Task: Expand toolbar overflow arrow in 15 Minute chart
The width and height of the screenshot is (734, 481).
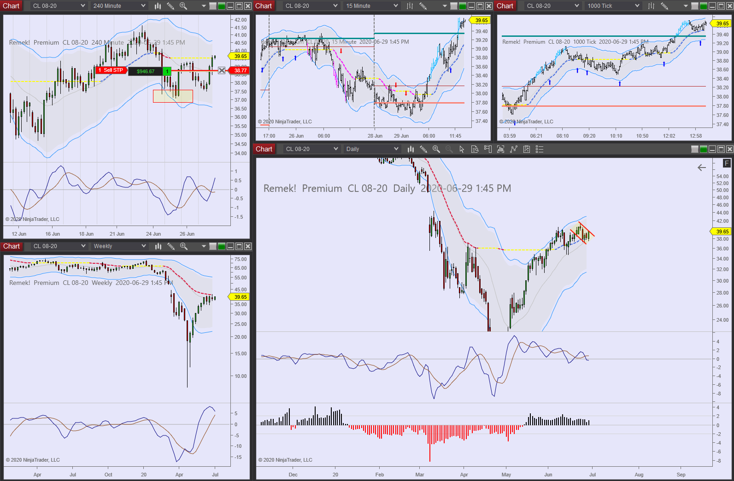Action: (x=445, y=6)
